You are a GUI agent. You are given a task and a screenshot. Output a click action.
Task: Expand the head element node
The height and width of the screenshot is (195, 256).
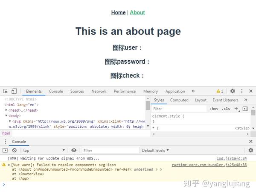6,110
